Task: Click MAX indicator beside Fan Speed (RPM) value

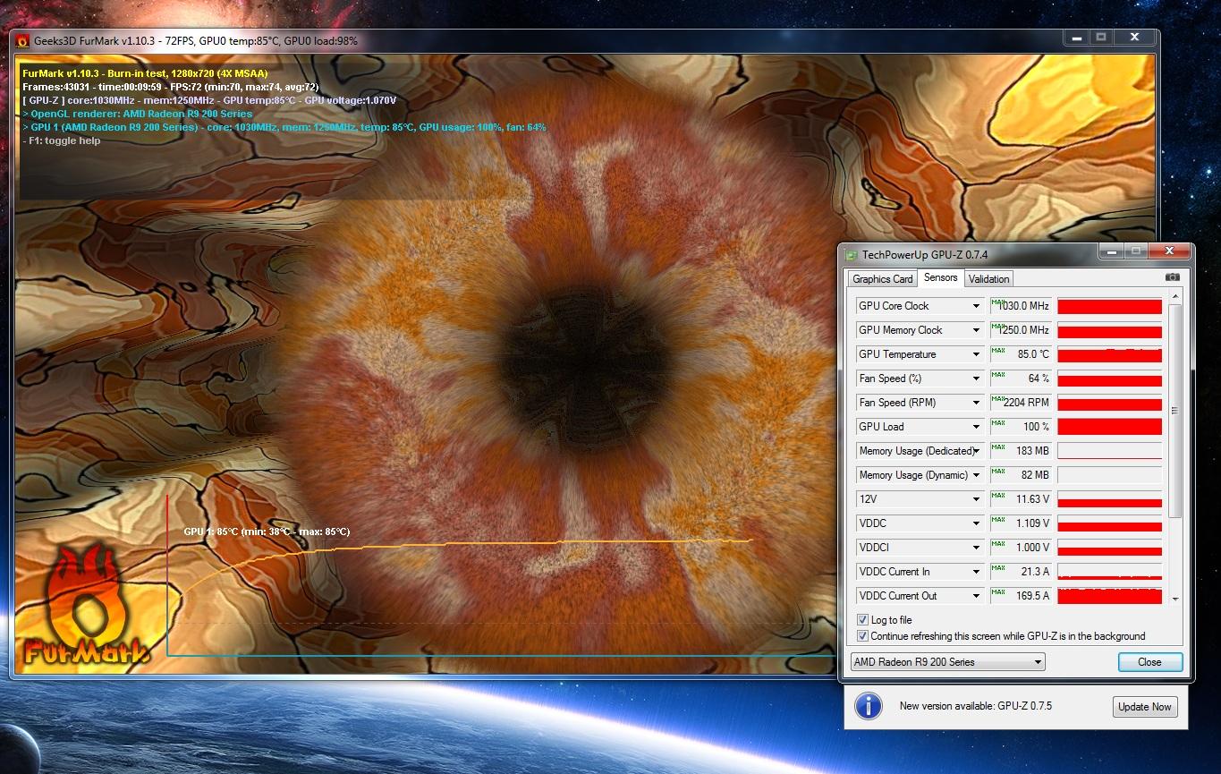Action: click(x=998, y=400)
